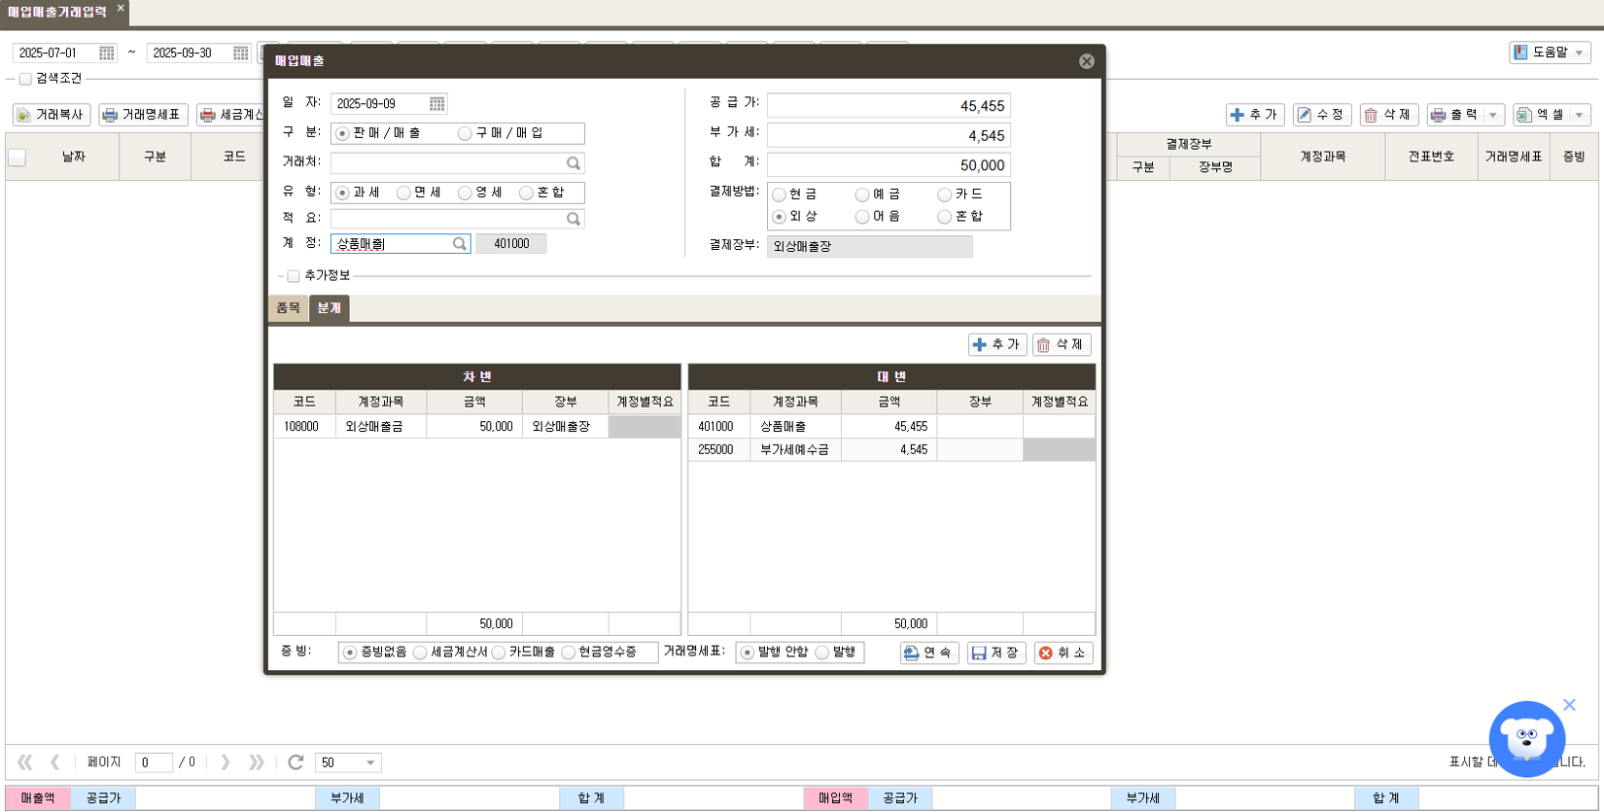Expand 출력 dropdown arrow
The image size is (1604, 812).
coord(1494,115)
